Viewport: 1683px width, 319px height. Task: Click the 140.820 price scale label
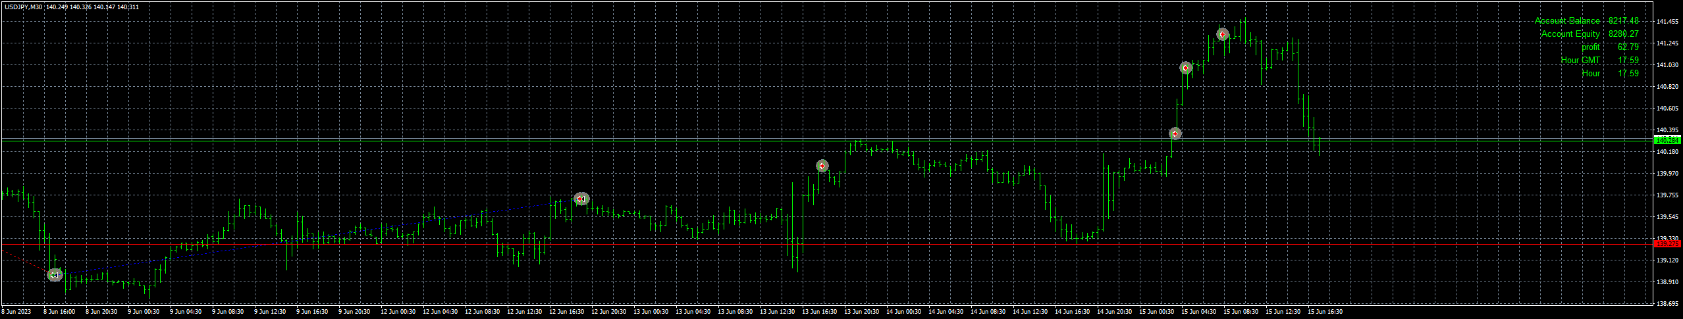coord(1667,87)
